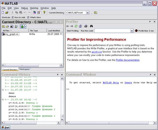
Task: Go up one level in Current Directory panel
Action: coord(4,27)
